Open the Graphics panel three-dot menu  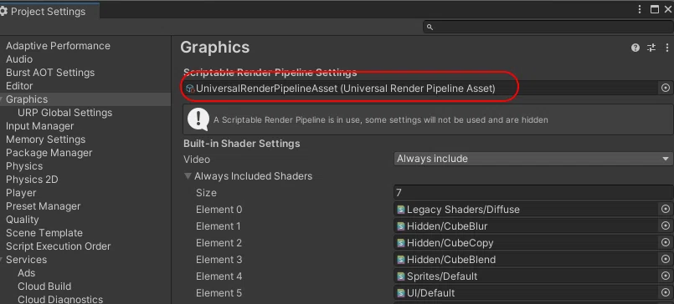pyautogui.click(x=667, y=48)
